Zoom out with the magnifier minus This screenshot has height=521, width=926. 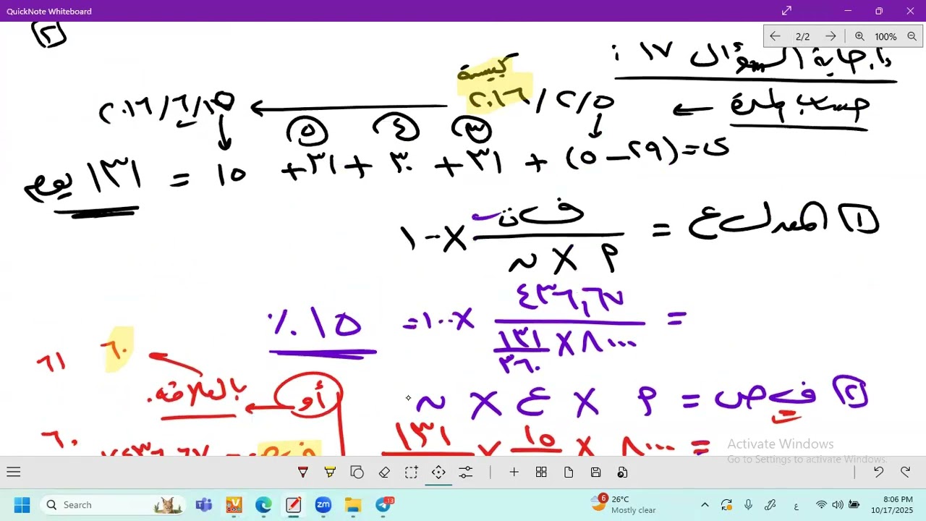click(x=912, y=36)
